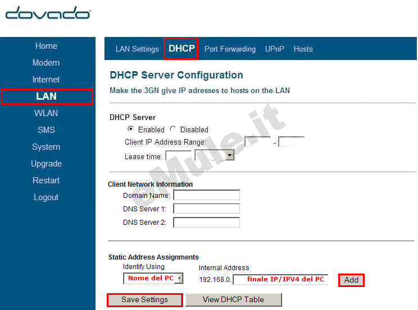Select LAN in the sidebar

(x=47, y=96)
